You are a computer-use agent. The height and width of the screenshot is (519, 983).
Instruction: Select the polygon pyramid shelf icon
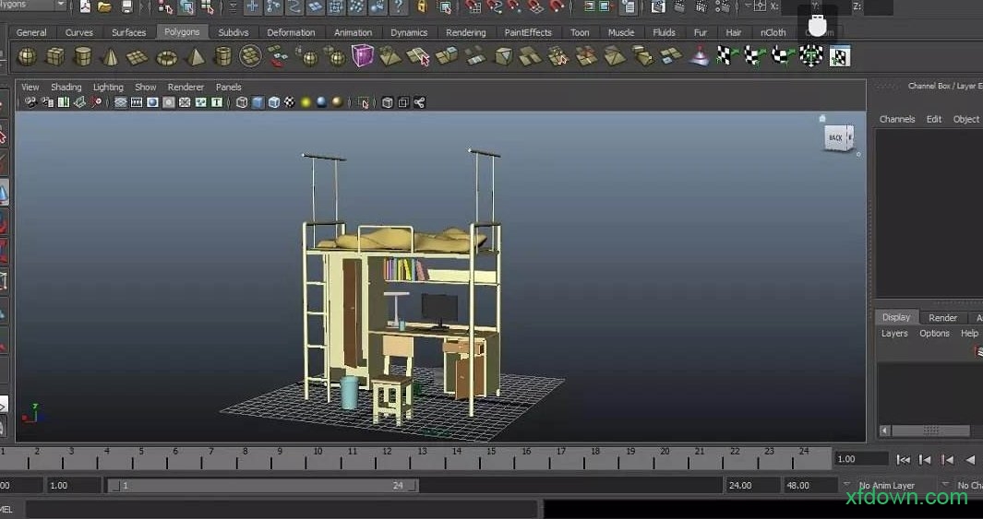[x=195, y=57]
